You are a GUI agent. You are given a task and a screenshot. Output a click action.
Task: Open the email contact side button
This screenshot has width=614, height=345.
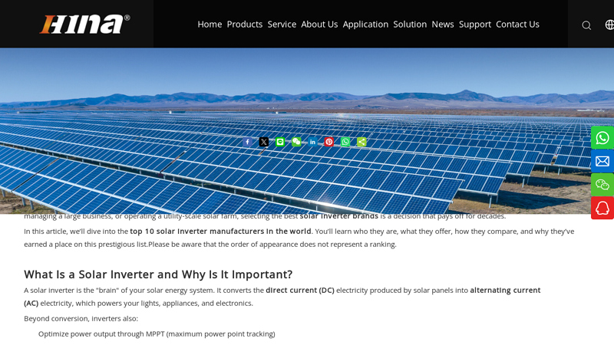tap(602, 161)
